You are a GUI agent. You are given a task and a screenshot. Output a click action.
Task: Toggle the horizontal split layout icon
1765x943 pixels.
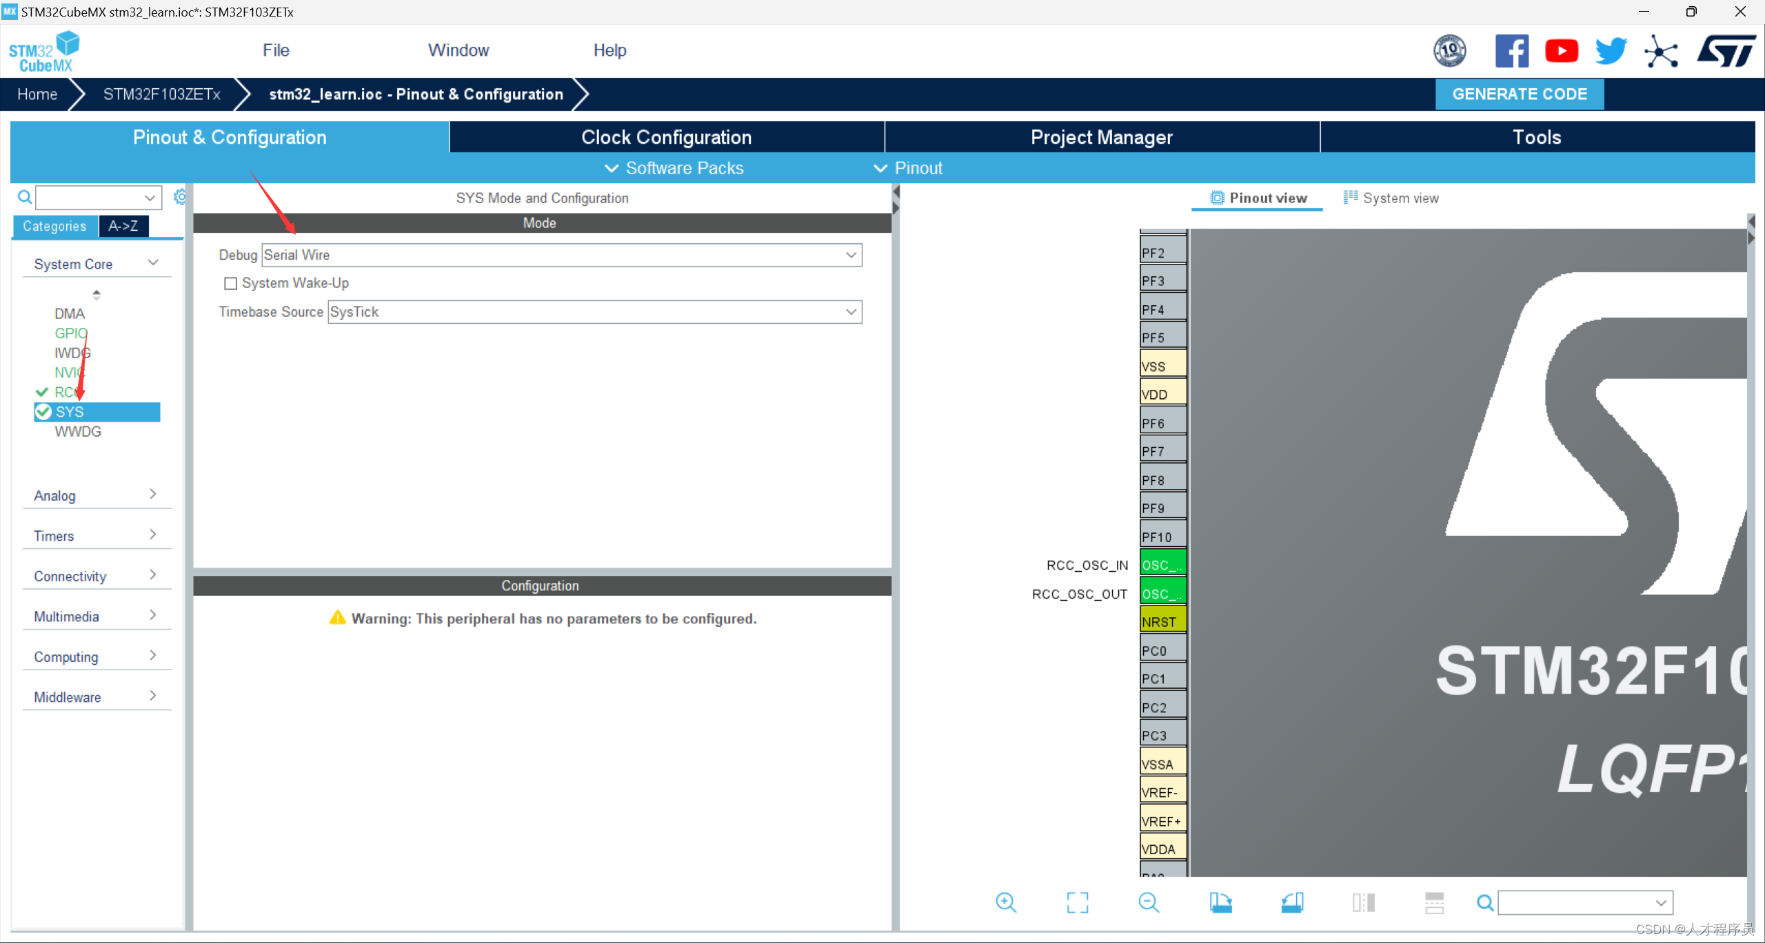1434,902
